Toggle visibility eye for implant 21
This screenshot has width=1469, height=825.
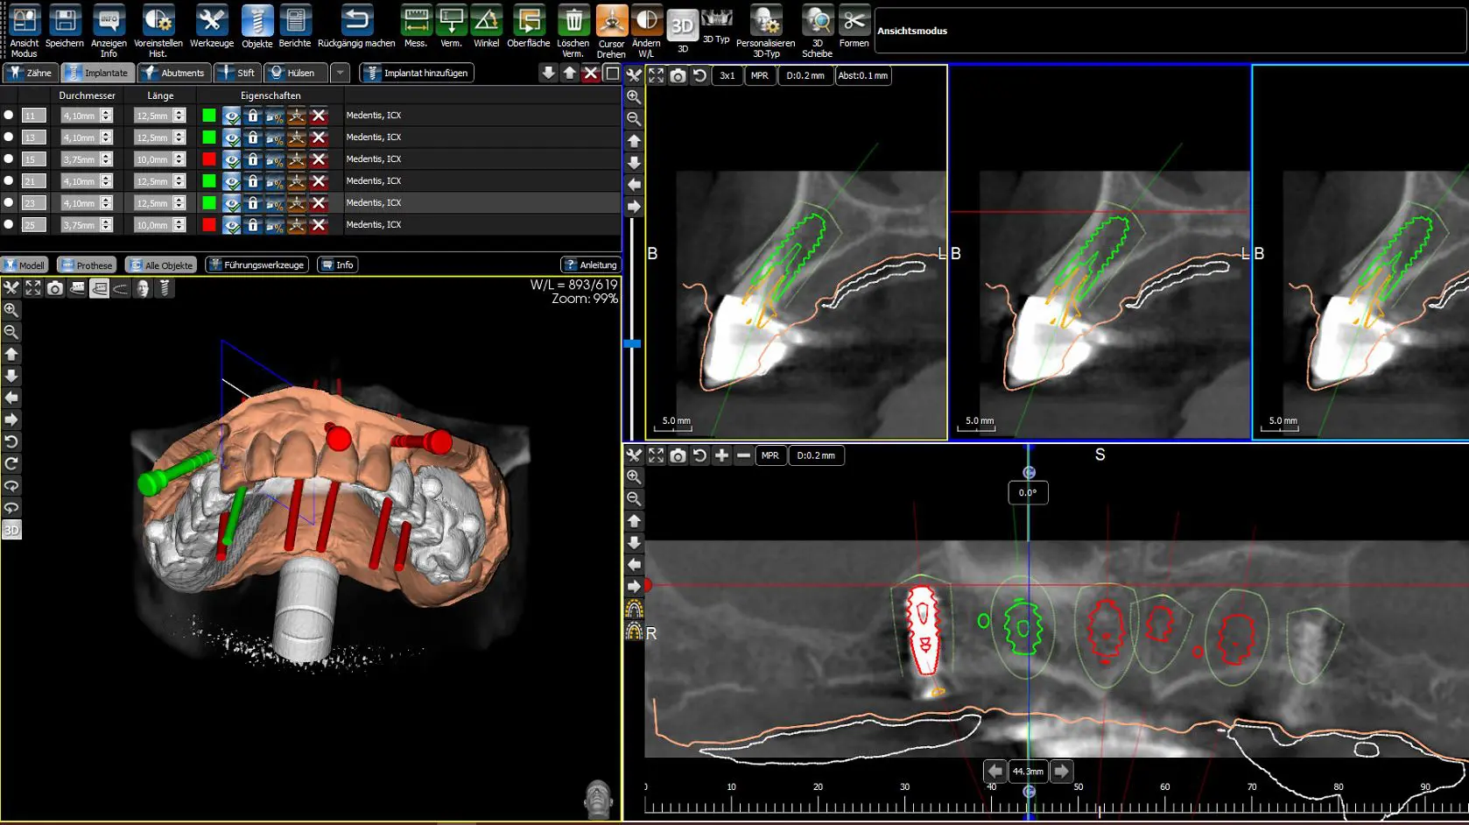pyautogui.click(x=231, y=181)
